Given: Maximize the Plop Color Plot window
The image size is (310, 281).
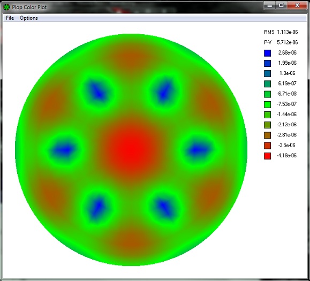Looking at the screenshot, I should [x=281, y=5].
